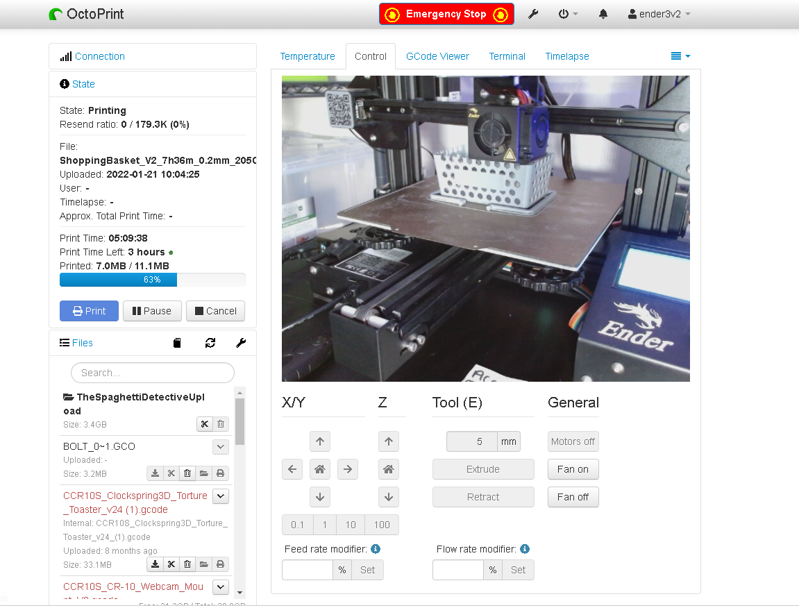Image resolution: width=799 pixels, height=608 pixels.
Task: Load BOLT_0~1.GCO with folder icon
Action: pos(204,473)
